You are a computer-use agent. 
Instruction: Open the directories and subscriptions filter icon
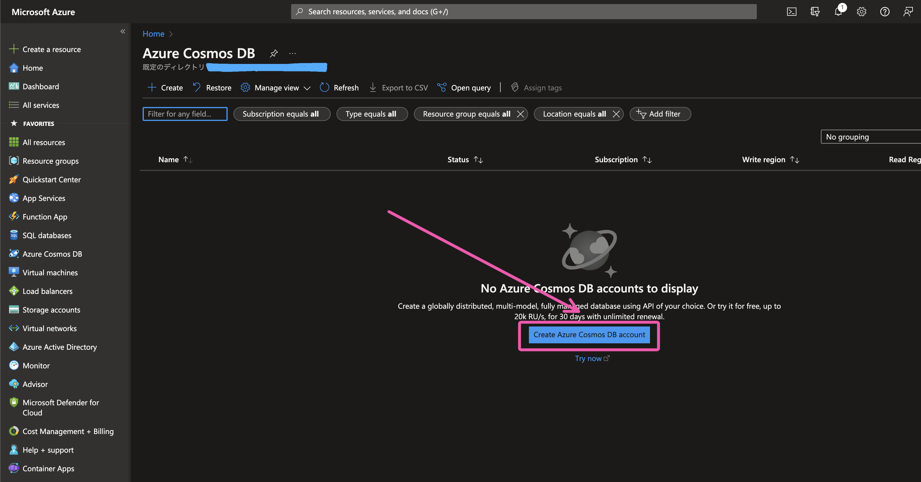[815, 12]
